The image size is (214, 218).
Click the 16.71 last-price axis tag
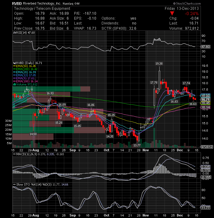[x=205, y=100]
